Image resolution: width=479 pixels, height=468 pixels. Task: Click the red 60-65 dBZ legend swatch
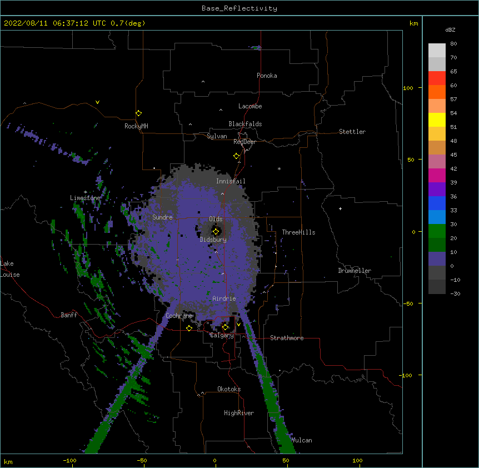(x=437, y=78)
